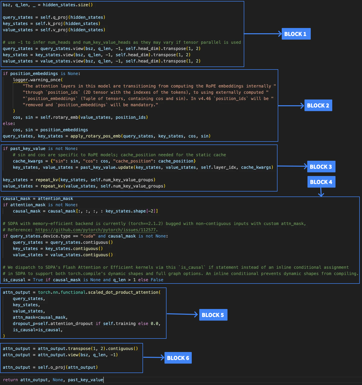Select the string starting 'The attention layers in this model'
Viewport: 362px width, 385px height.
149,86
